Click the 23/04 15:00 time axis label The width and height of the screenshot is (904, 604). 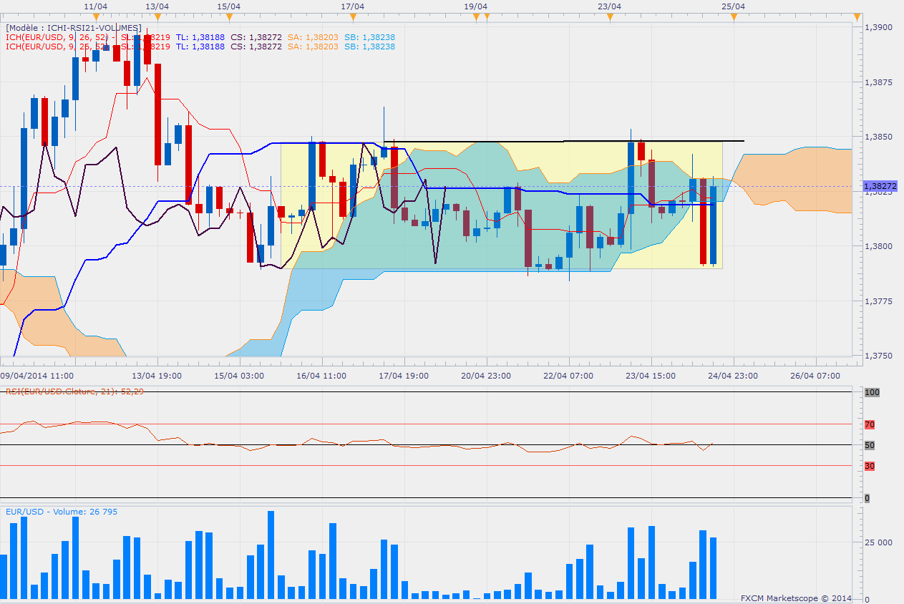click(x=651, y=375)
